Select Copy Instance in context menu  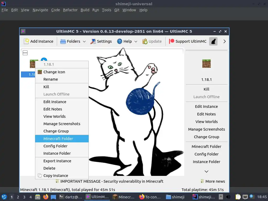62,176
